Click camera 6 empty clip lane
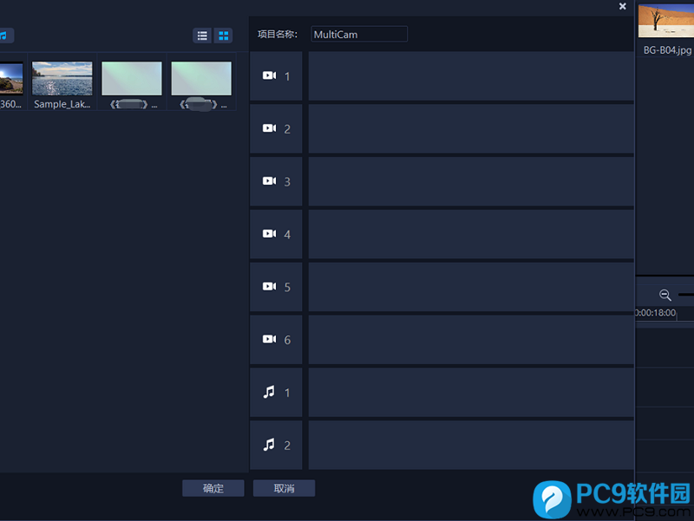 click(x=471, y=339)
